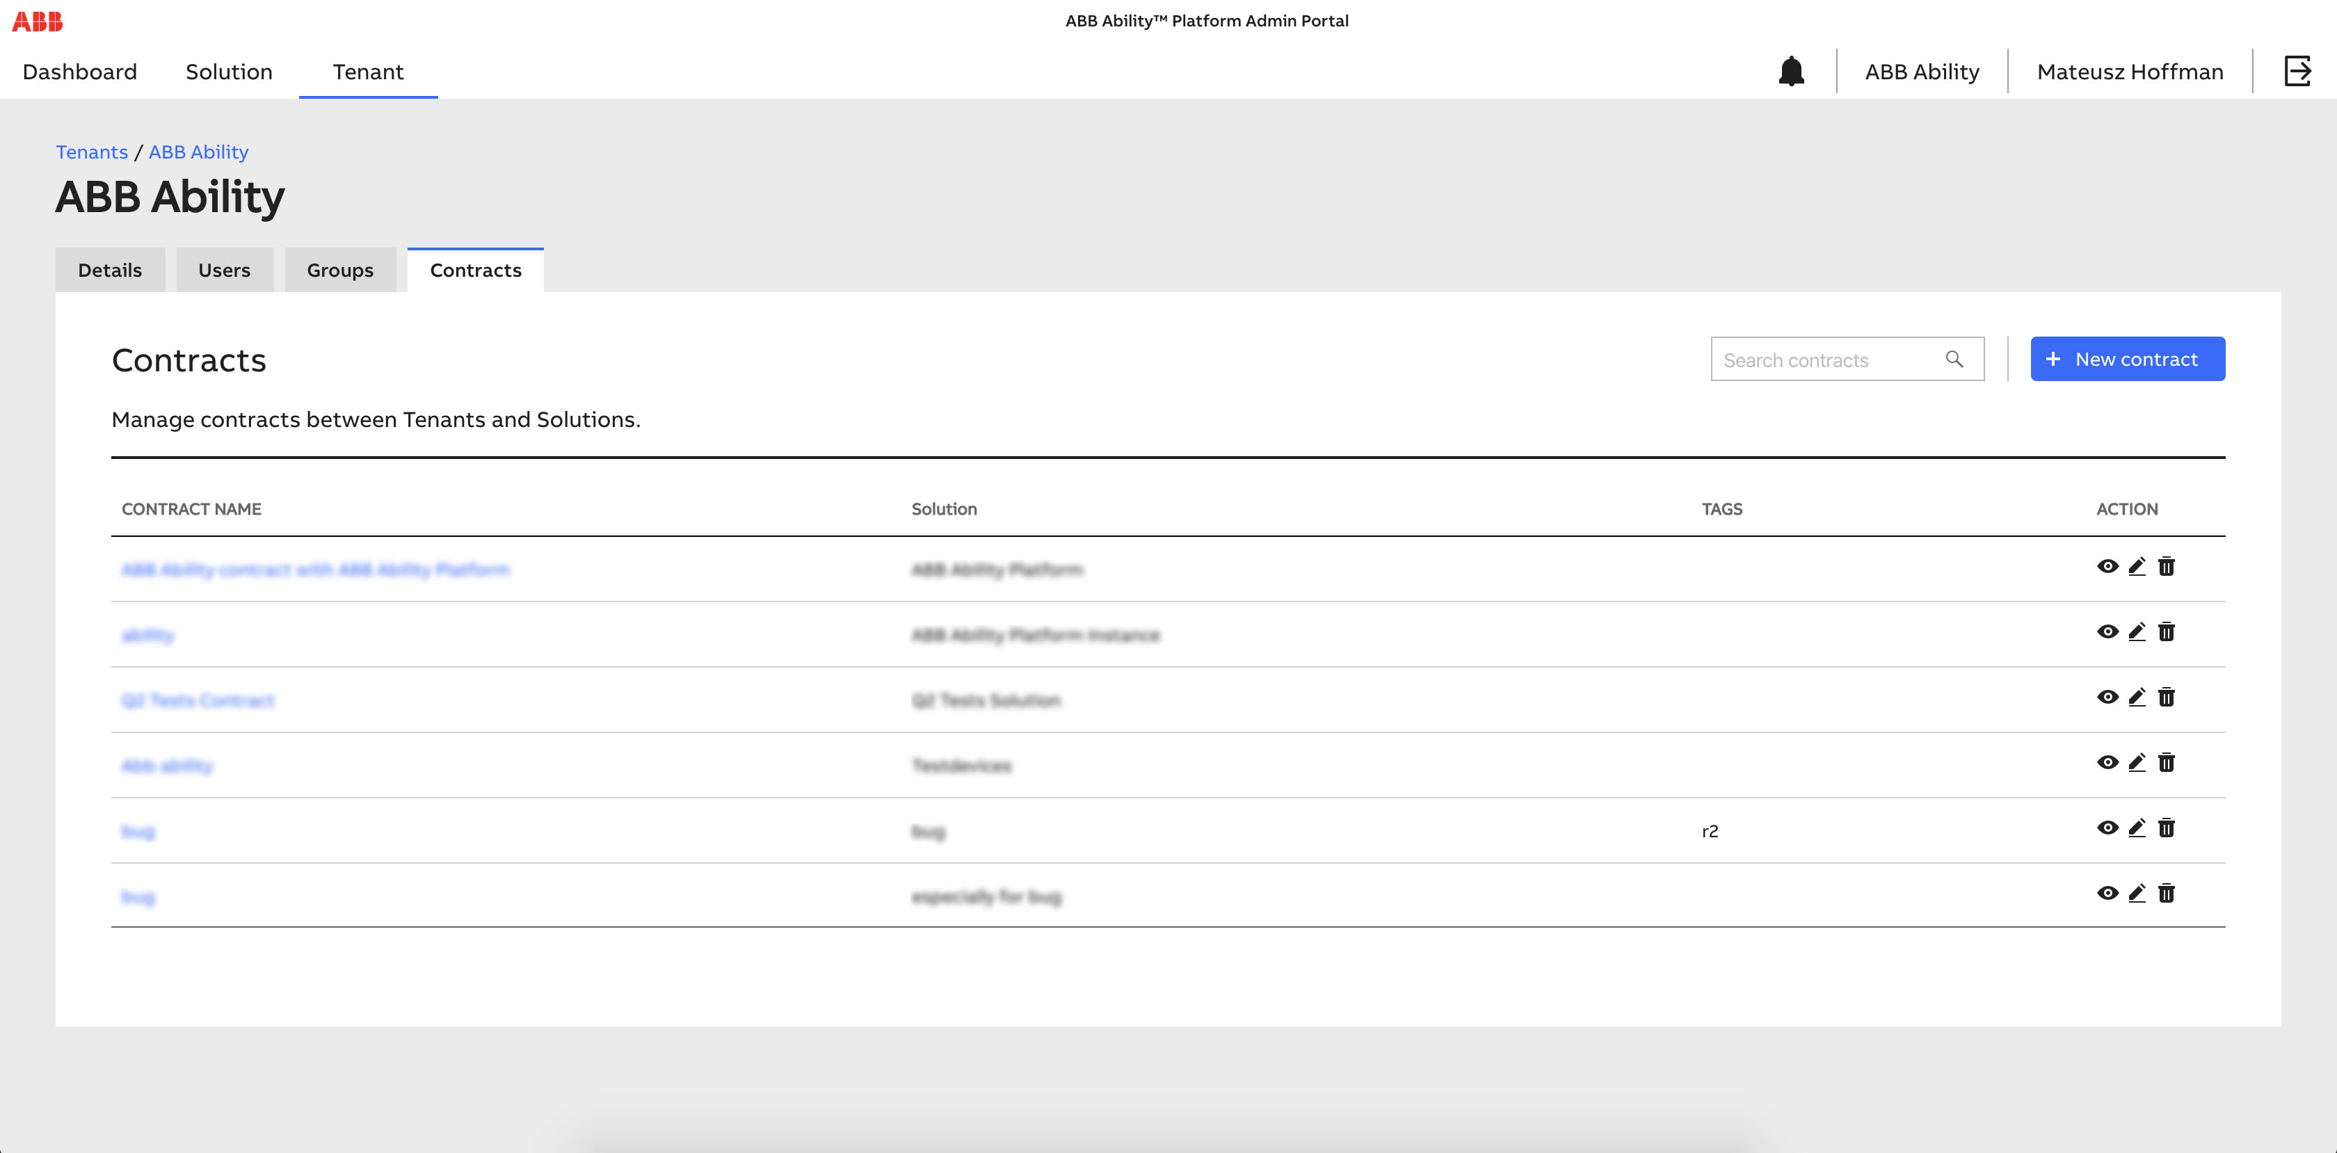
Task: Open the bug contract link for 'especially for bug'
Action: (138, 896)
